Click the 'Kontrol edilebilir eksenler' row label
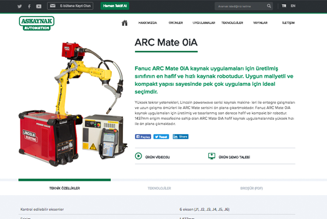The image size is (327, 219). (42, 209)
